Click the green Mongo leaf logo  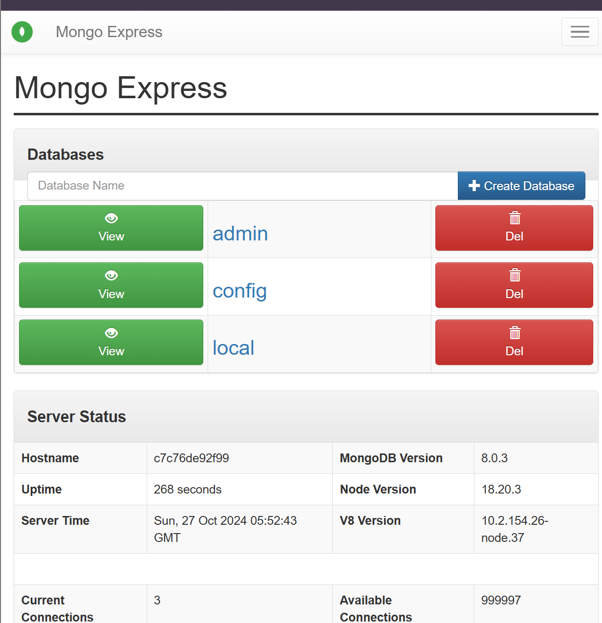[22, 32]
